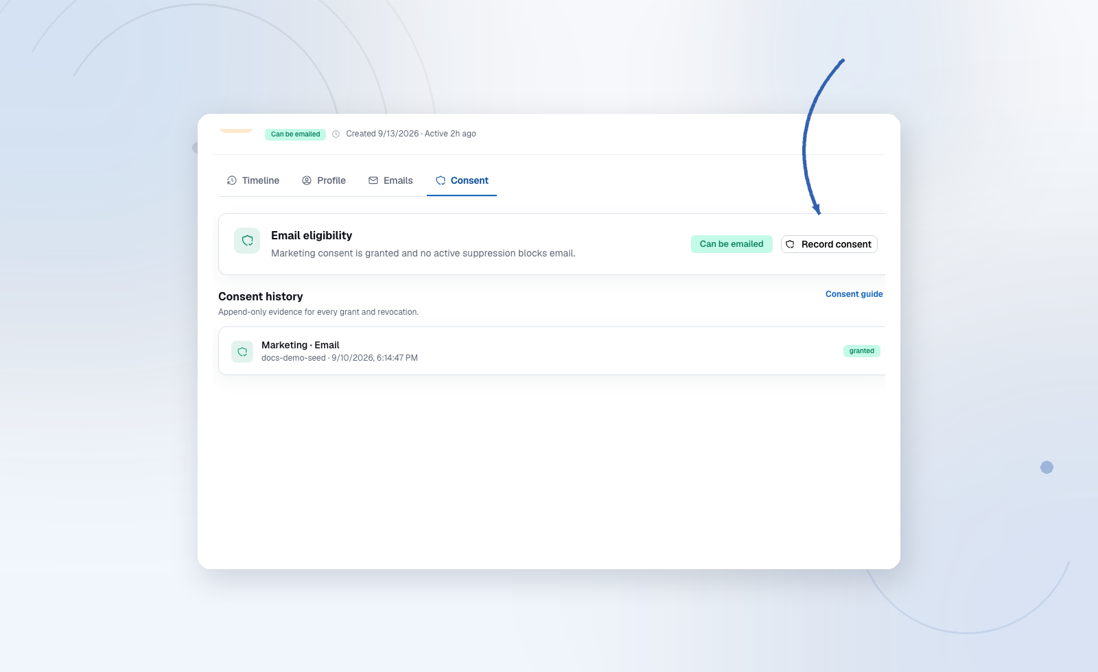The image size is (1098, 672).
Task: Click 'docs-demo-seed · 9/10/2026, 6:14:47 PM' text
Action: pos(340,358)
